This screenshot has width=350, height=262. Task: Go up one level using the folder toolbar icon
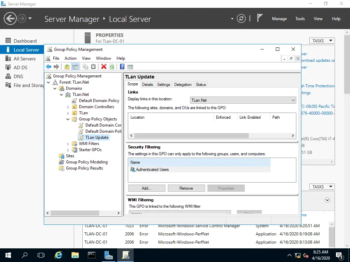pos(67,67)
